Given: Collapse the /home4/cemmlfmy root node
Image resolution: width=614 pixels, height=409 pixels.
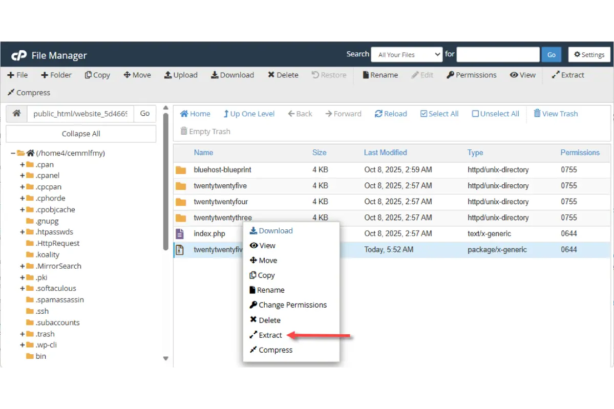Looking at the screenshot, I should point(13,153).
